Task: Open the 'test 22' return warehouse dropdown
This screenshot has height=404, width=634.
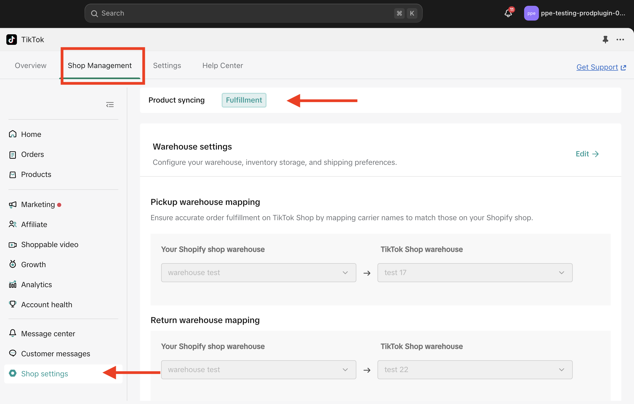Action: point(475,370)
